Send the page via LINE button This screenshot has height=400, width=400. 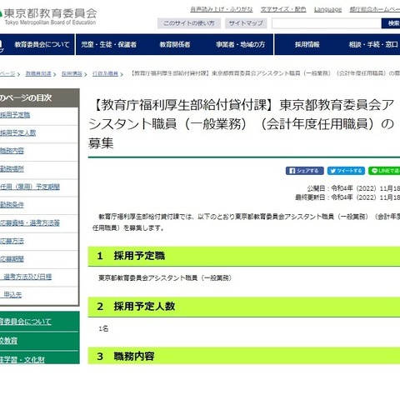[384, 171]
